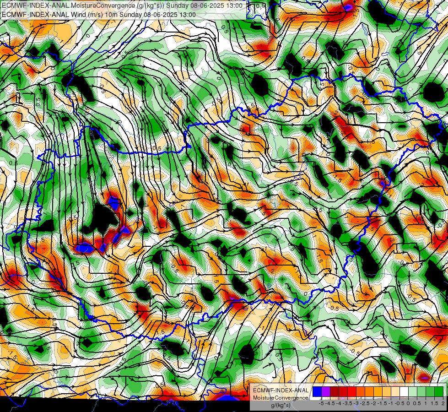The width and height of the screenshot is (448, 412).
Task: Click the dark red swatch between -4 and -3.5
Action: click(343, 391)
